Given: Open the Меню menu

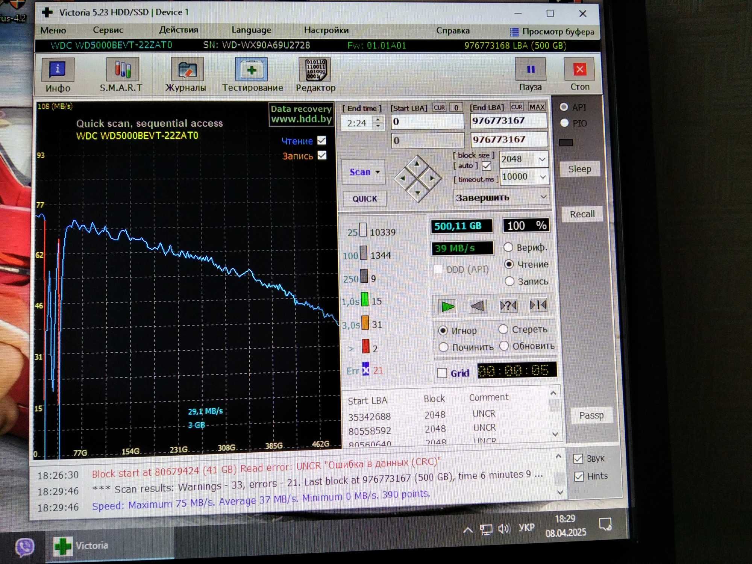Looking at the screenshot, I should coord(53,30).
